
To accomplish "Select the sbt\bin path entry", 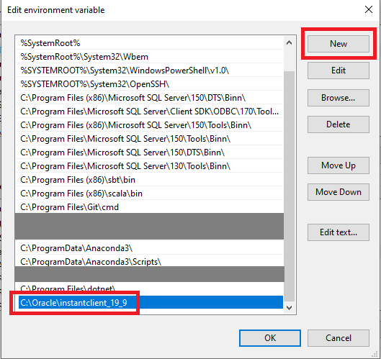I will click(149, 180).
